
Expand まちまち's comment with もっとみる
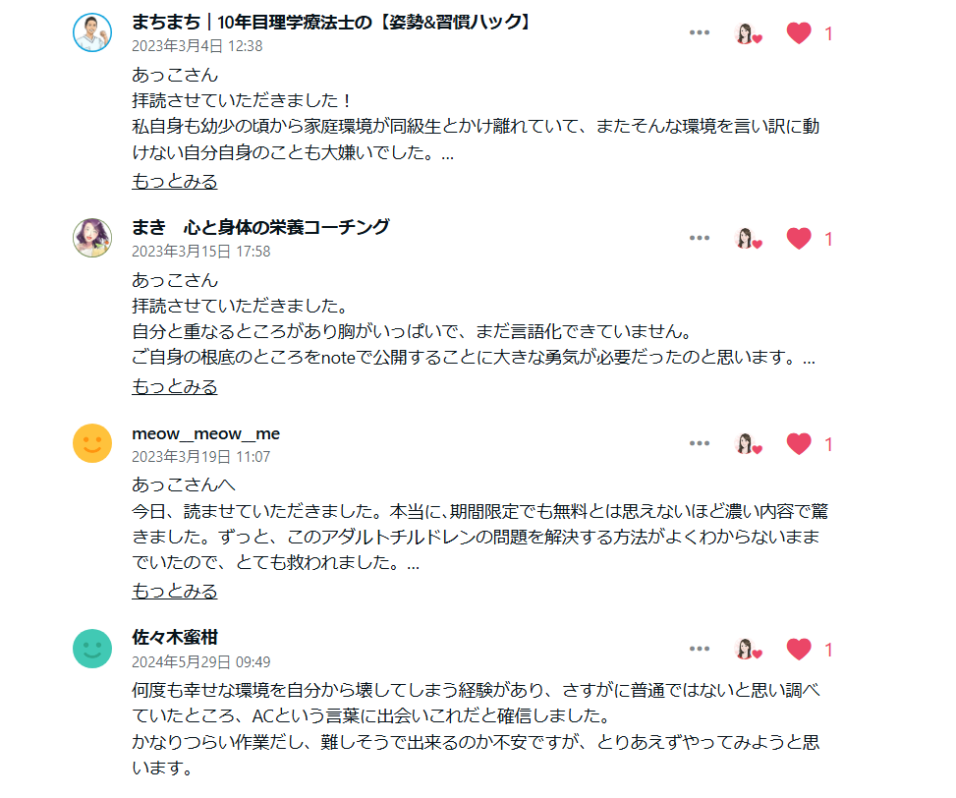point(174,182)
